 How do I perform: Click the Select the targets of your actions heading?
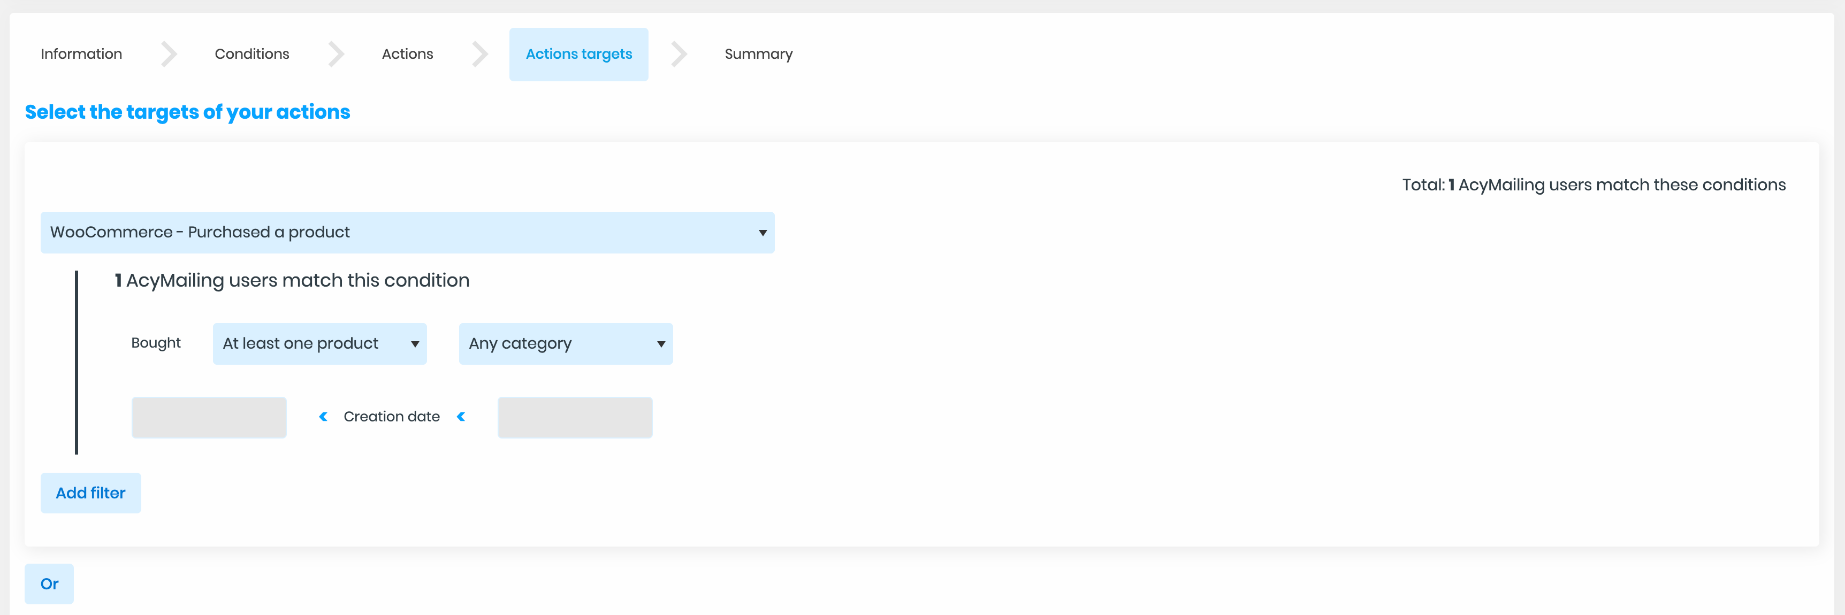188,112
